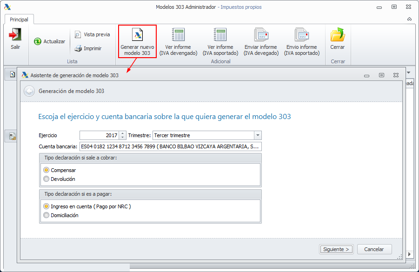
Task: Open Vista previa print preview
Action: pyautogui.click(x=92, y=34)
